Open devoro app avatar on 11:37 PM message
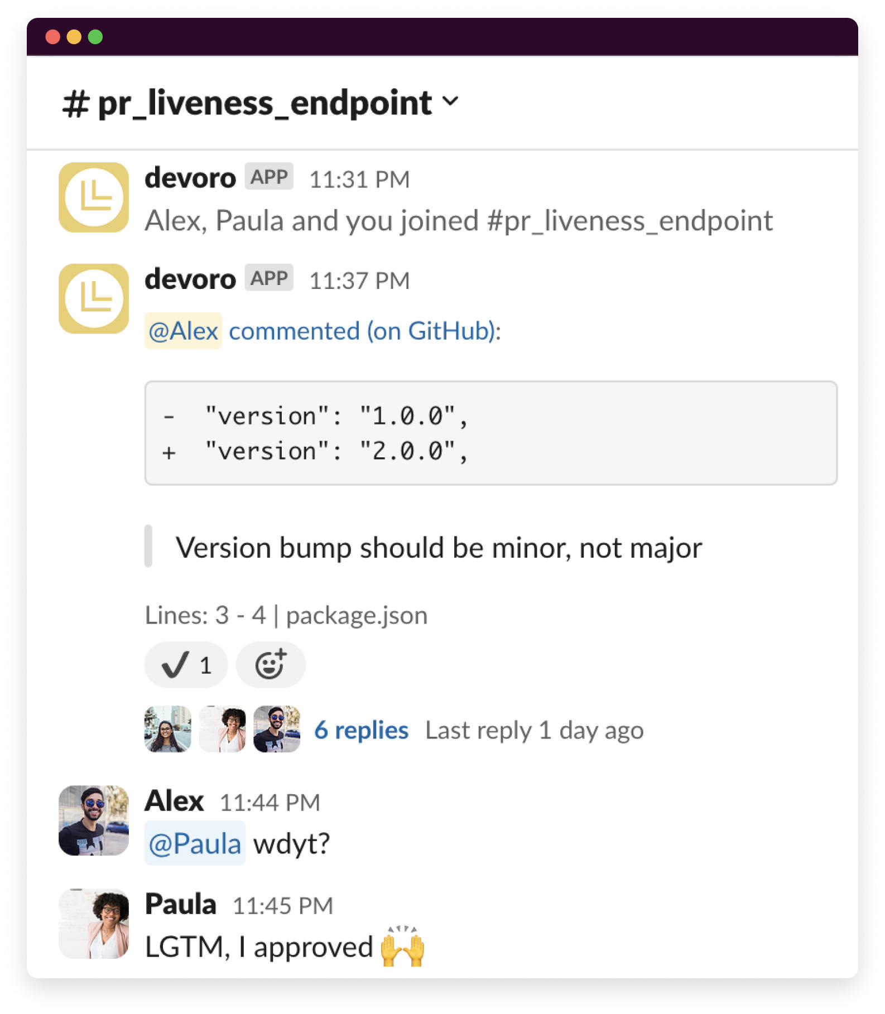 (94, 298)
